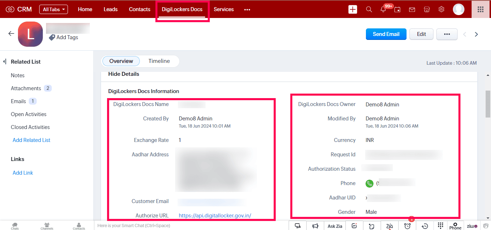Switch to the Timeline view
This screenshot has height=230, width=491.
pos(159,61)
